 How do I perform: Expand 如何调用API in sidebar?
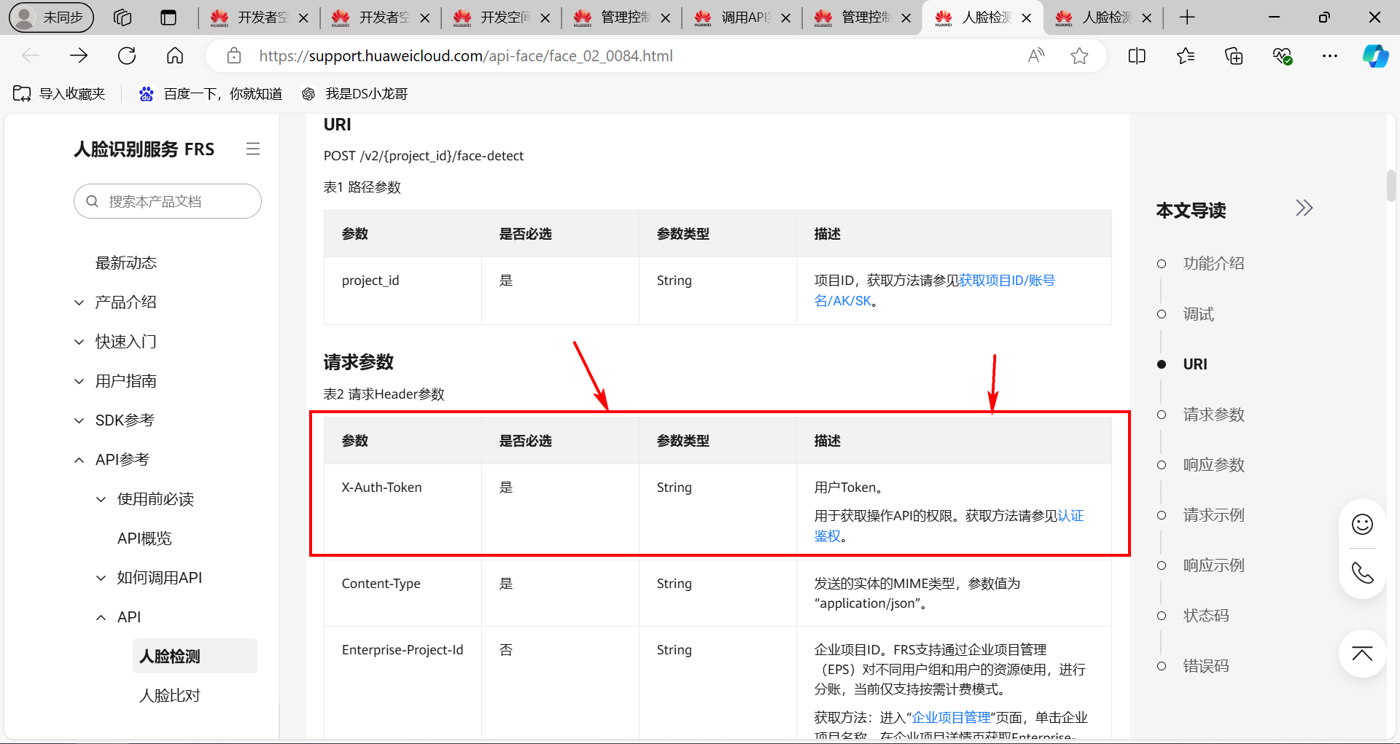(101, 578)
